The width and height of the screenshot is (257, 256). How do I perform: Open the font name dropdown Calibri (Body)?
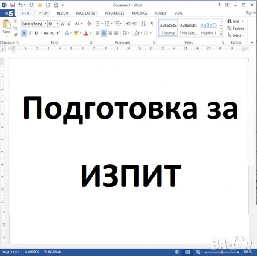click(33, 24)
